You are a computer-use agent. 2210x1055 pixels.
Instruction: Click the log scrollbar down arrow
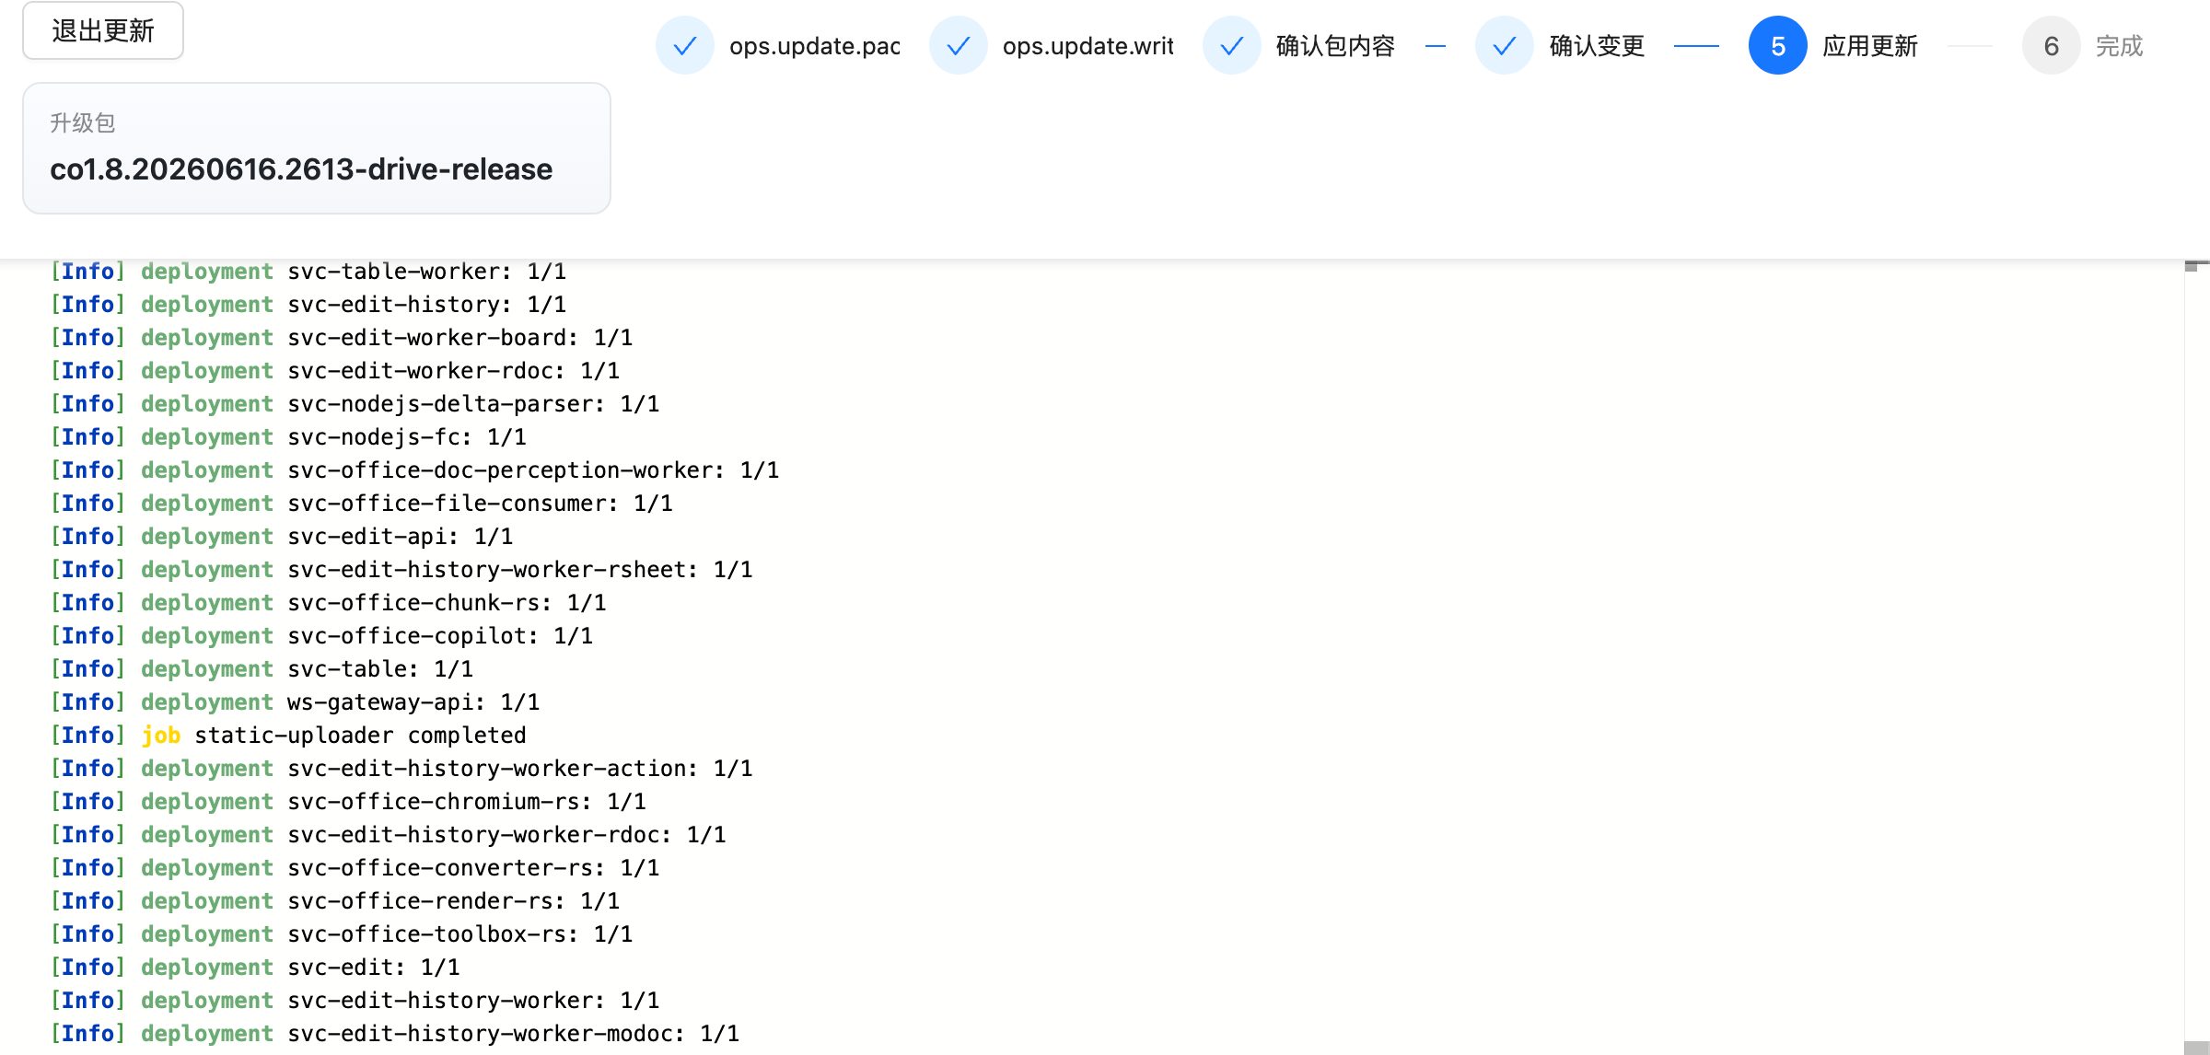[2196, 1048]
